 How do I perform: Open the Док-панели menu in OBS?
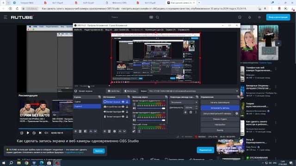[121, 30]
